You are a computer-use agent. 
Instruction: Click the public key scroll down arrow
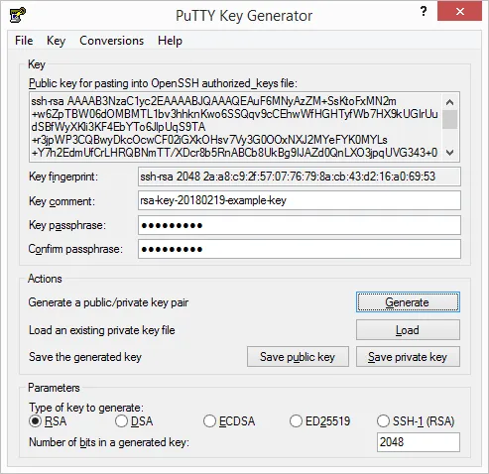click(x=449, y=153)
